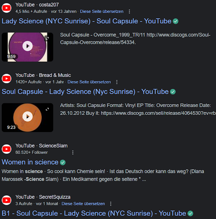Play the purple vinyl 9:59 video
Viewport: 216px width, 219px height.
click(x=28, y=46)
